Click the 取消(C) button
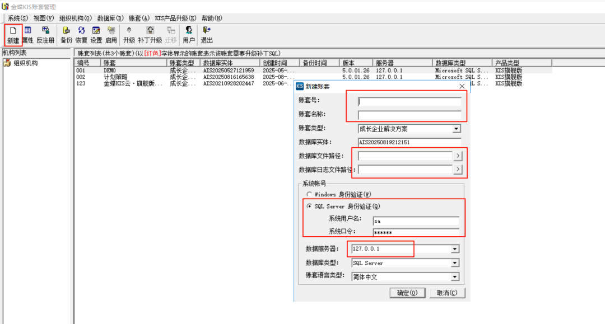The width and height of the screenshot is (605, 324). [447, 293]
